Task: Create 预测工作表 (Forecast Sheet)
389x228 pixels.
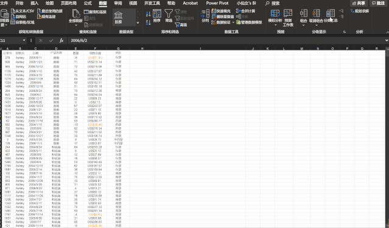Action: point(288,18)
